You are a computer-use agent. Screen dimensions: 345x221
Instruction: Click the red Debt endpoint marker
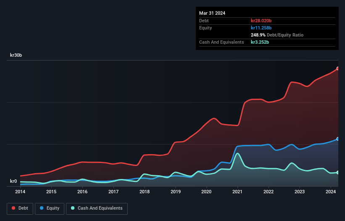338,68
